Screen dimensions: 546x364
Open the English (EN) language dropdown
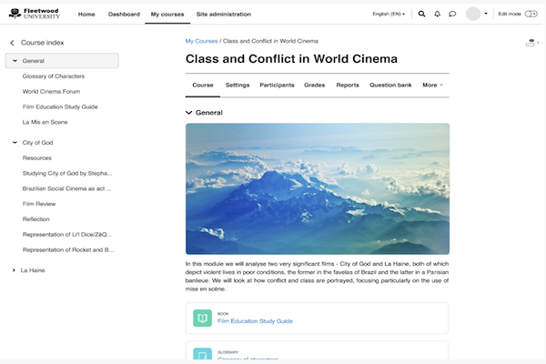(x=389, y=14)
